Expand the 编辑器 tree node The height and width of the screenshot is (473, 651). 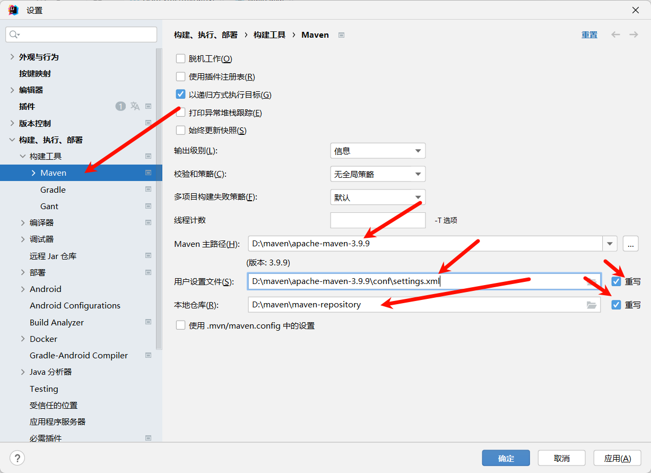pyautogui.click(x=12, y=90)
